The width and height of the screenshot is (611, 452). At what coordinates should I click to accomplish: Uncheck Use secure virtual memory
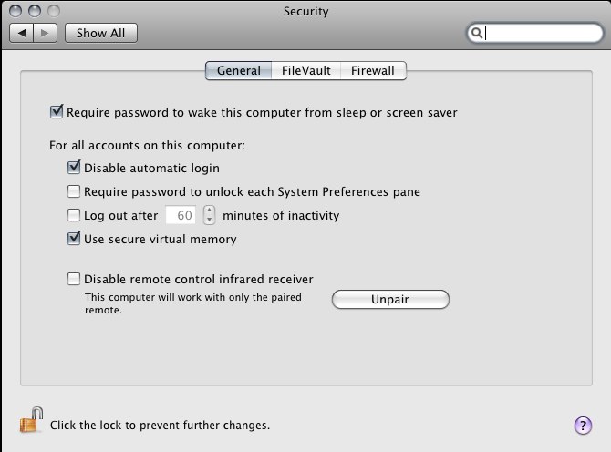coord(74,238)
